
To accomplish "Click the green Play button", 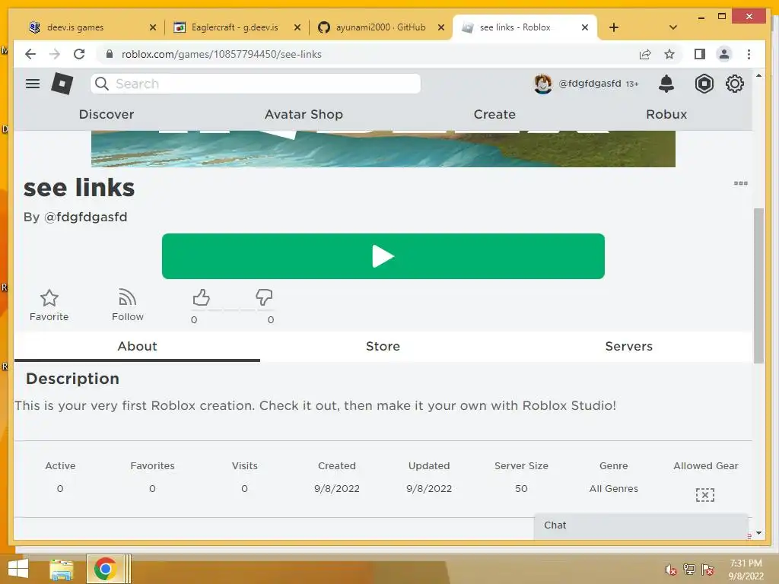I will tap(383, 256).
